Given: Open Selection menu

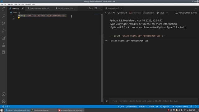Looking at the screenshot, I should 10,4.
